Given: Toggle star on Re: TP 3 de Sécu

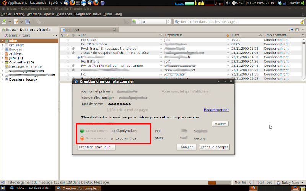Looking at the screenshot, I should [68, 44].
